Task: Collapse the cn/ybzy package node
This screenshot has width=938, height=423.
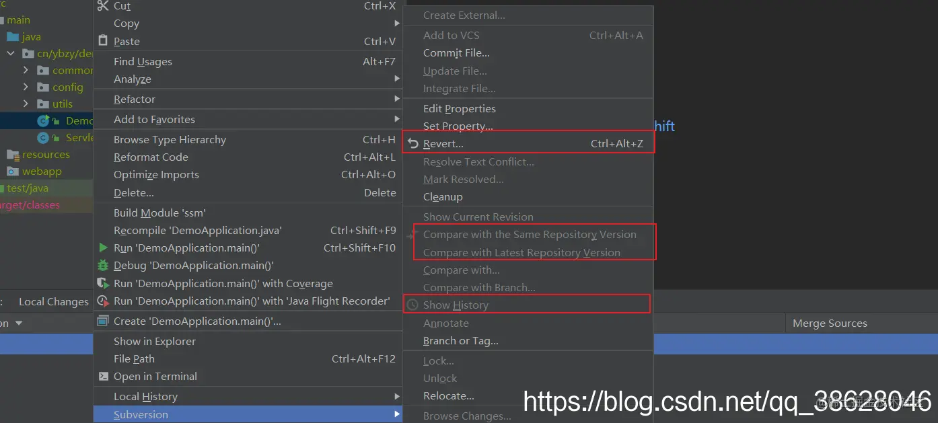Action: pos(11,53)
